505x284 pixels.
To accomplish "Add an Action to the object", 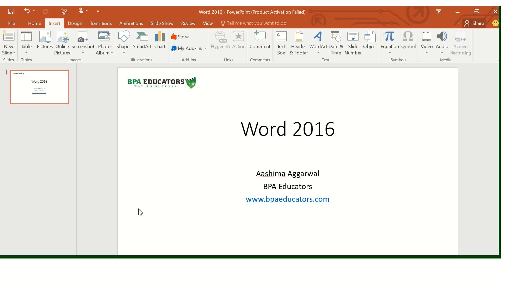I will point(239,40).
